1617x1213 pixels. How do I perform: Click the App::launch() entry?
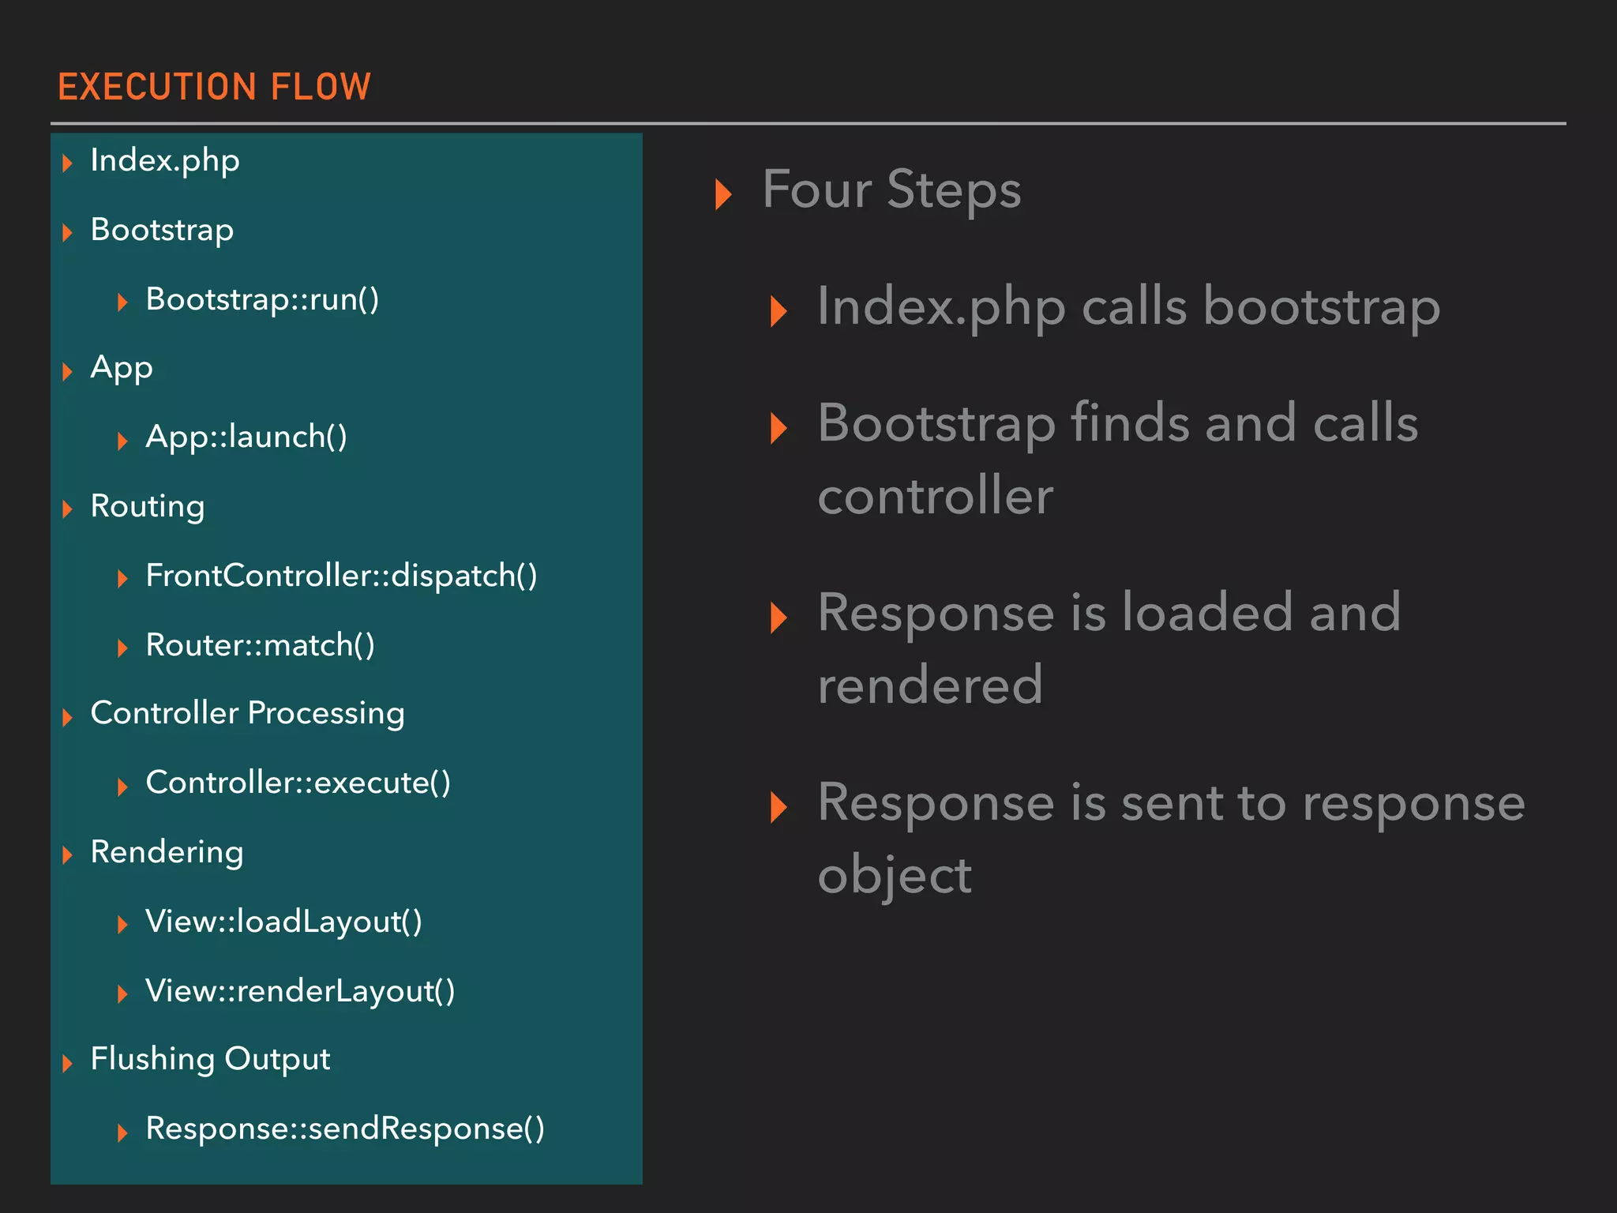point(246,437)
